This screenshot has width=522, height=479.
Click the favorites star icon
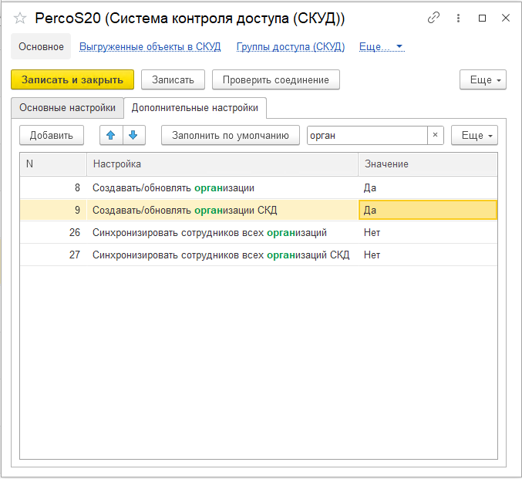(20, 18)
